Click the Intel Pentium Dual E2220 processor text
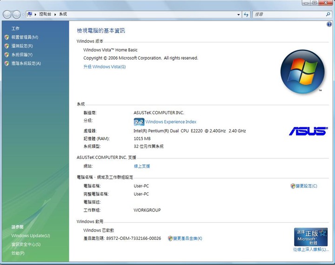This screenshot has width=335, height=265. point(190,131)
